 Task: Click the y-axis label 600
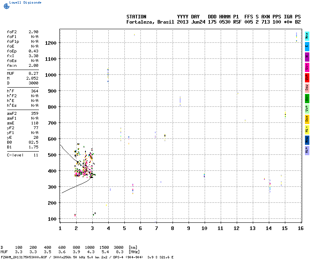[x=52, y=139]
